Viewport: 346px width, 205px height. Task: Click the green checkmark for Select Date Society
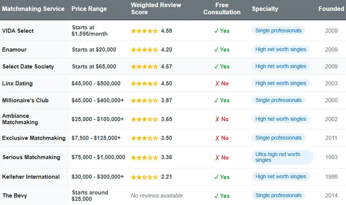pyautogui.click(x=216, y=67)
